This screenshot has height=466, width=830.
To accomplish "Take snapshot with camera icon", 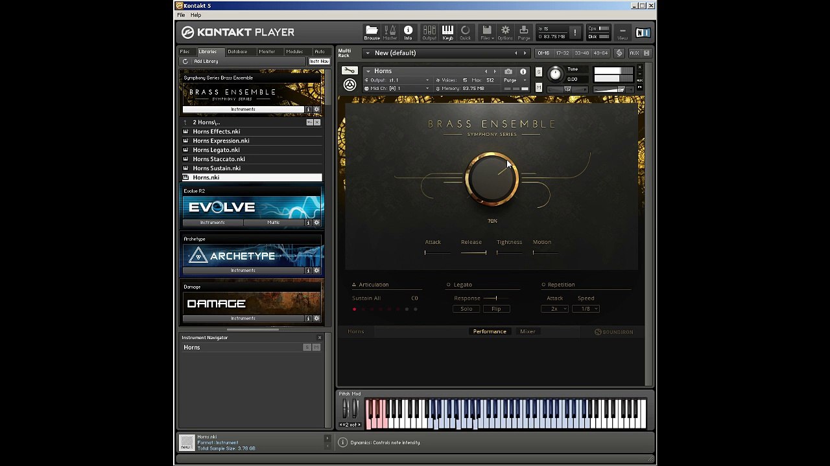I will pos(508,71).
